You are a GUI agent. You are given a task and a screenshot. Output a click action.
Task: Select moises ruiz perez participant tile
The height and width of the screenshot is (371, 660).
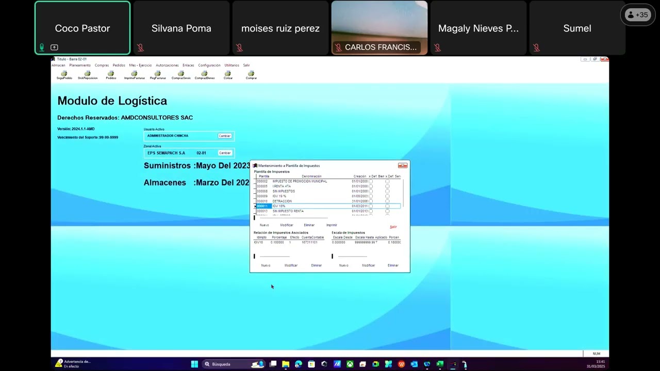click(x=280, y=28)
